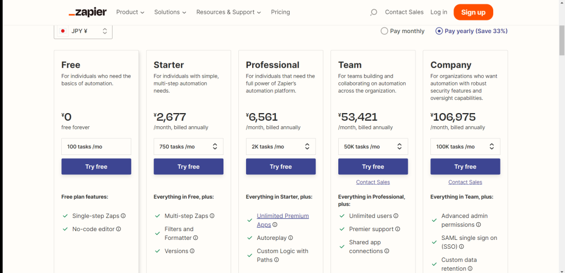Open the search magnifier icon
Screen dimensions: 565x273
(374, 12)
